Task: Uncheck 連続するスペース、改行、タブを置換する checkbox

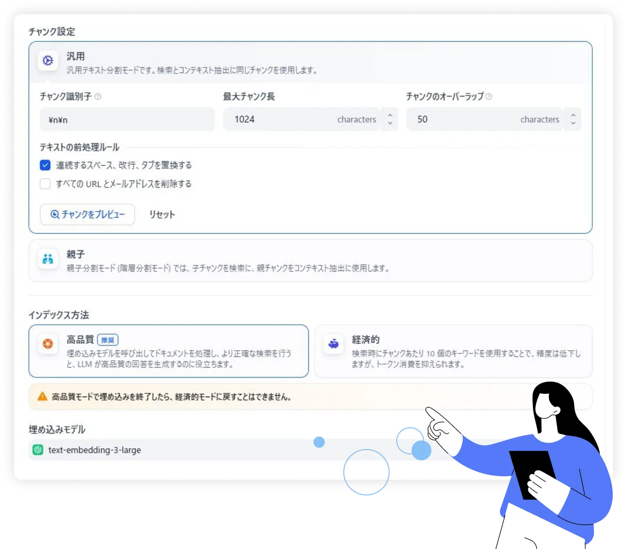Action: (45, 165)
